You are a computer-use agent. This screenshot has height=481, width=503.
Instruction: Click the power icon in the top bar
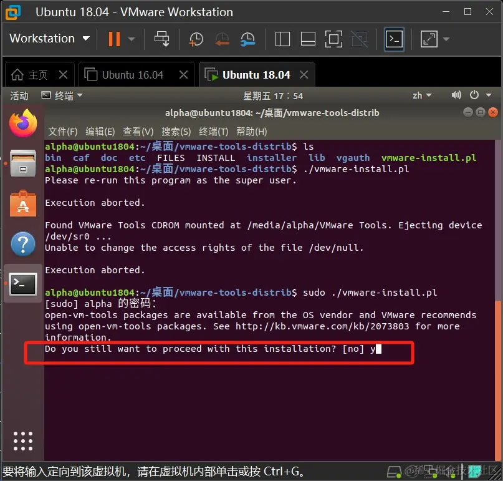(x=474, y=95)
